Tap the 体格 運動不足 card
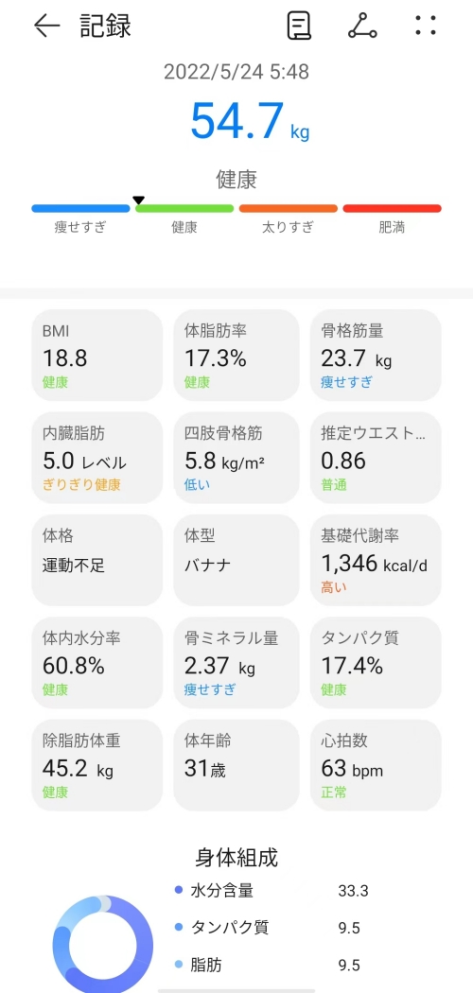 pos(96,561)
